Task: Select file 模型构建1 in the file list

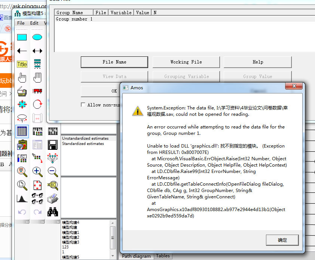Action: tap(71, 232)
